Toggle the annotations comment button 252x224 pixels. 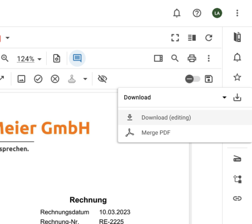[x=77, y=58]
